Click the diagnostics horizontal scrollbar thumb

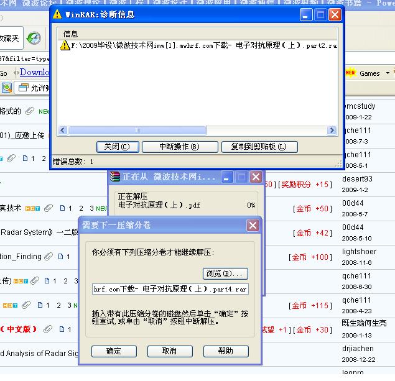click(x=137, y=131)
